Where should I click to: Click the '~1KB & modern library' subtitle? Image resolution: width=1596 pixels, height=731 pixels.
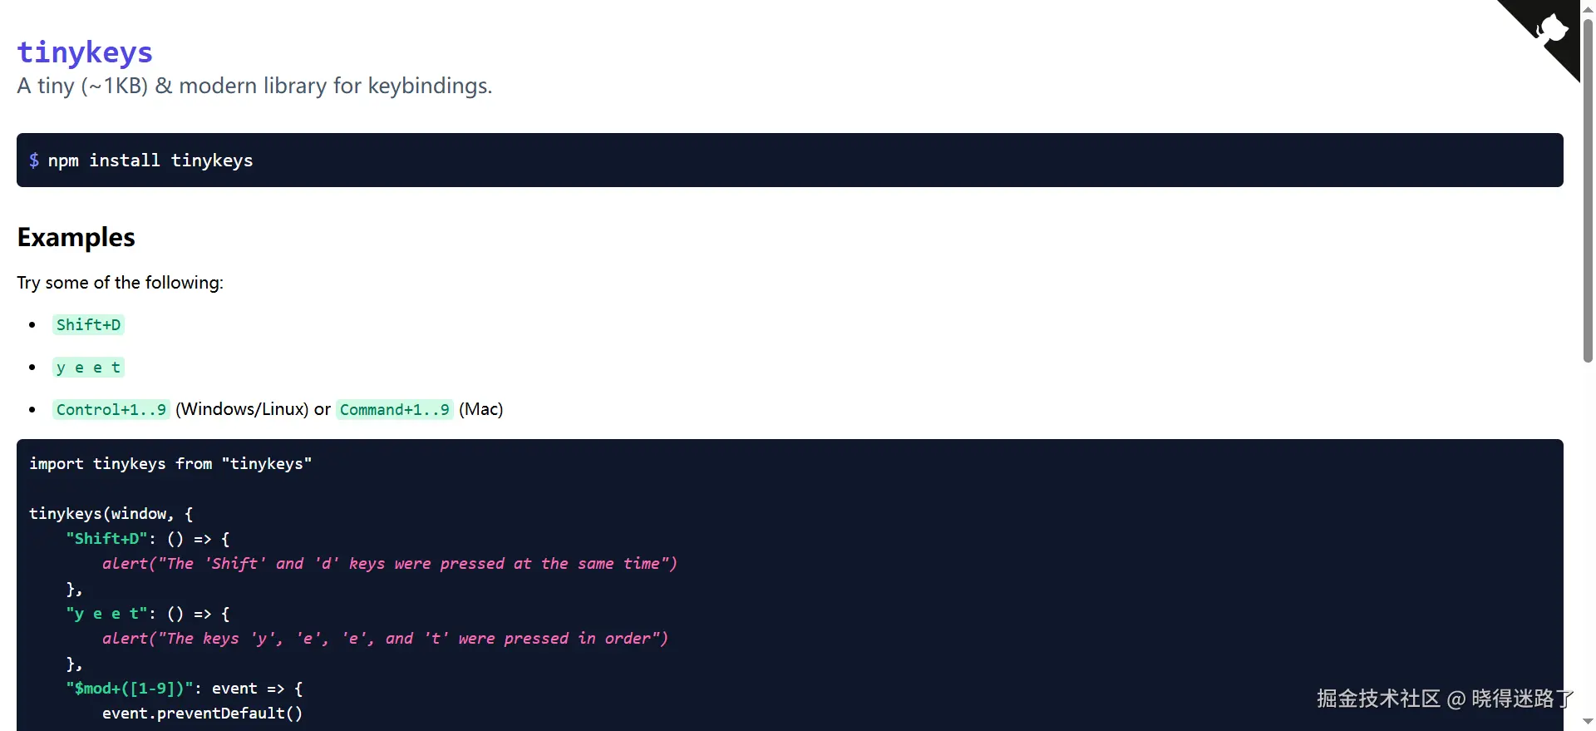[x=254, y=86]
